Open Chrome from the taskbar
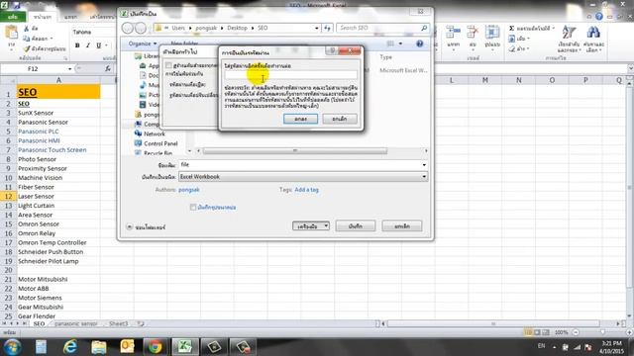 [155, 346]
